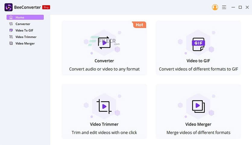Click the large Video Merger stacked icon
This screenshot has width=252, height=145.
point(198,106)
